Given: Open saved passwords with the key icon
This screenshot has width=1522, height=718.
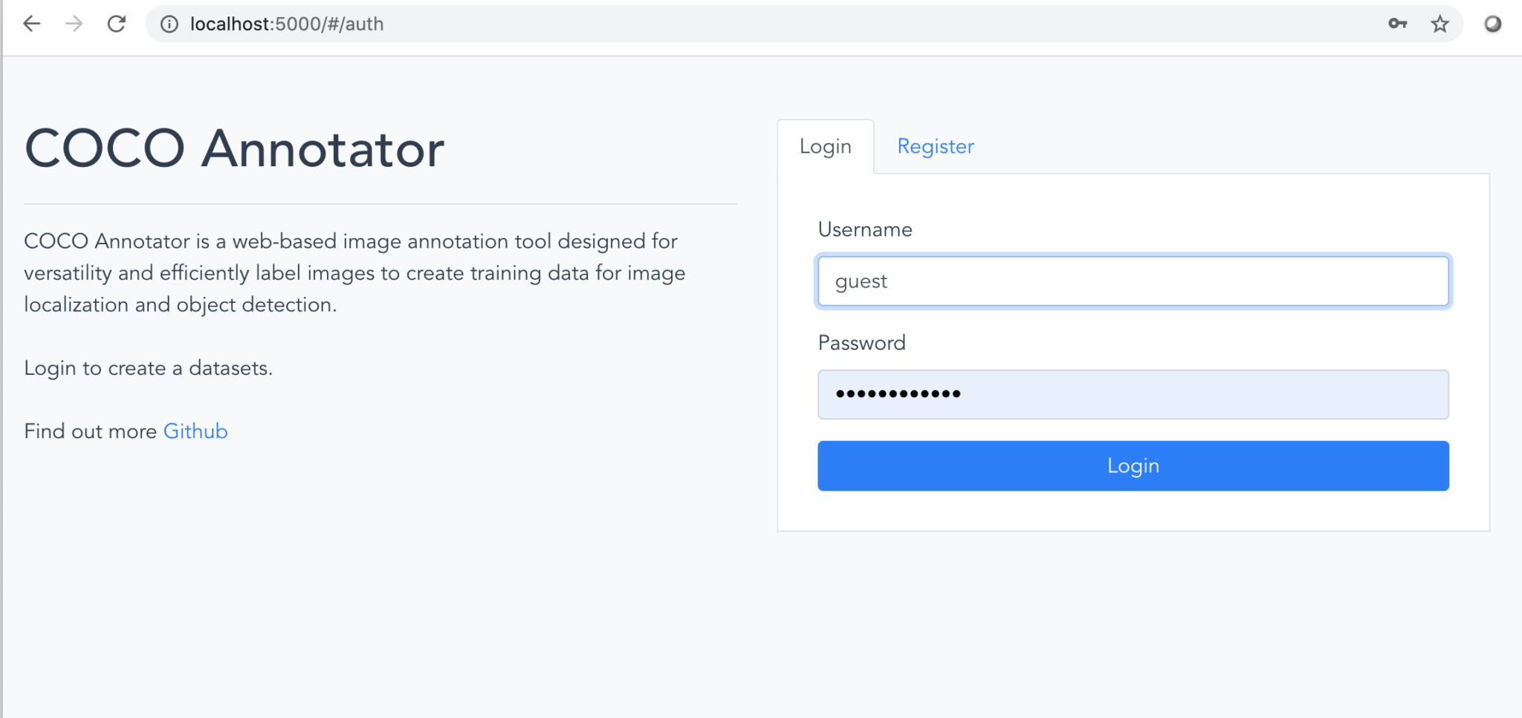Looking at the screenshot, I should click(1398, 24).
